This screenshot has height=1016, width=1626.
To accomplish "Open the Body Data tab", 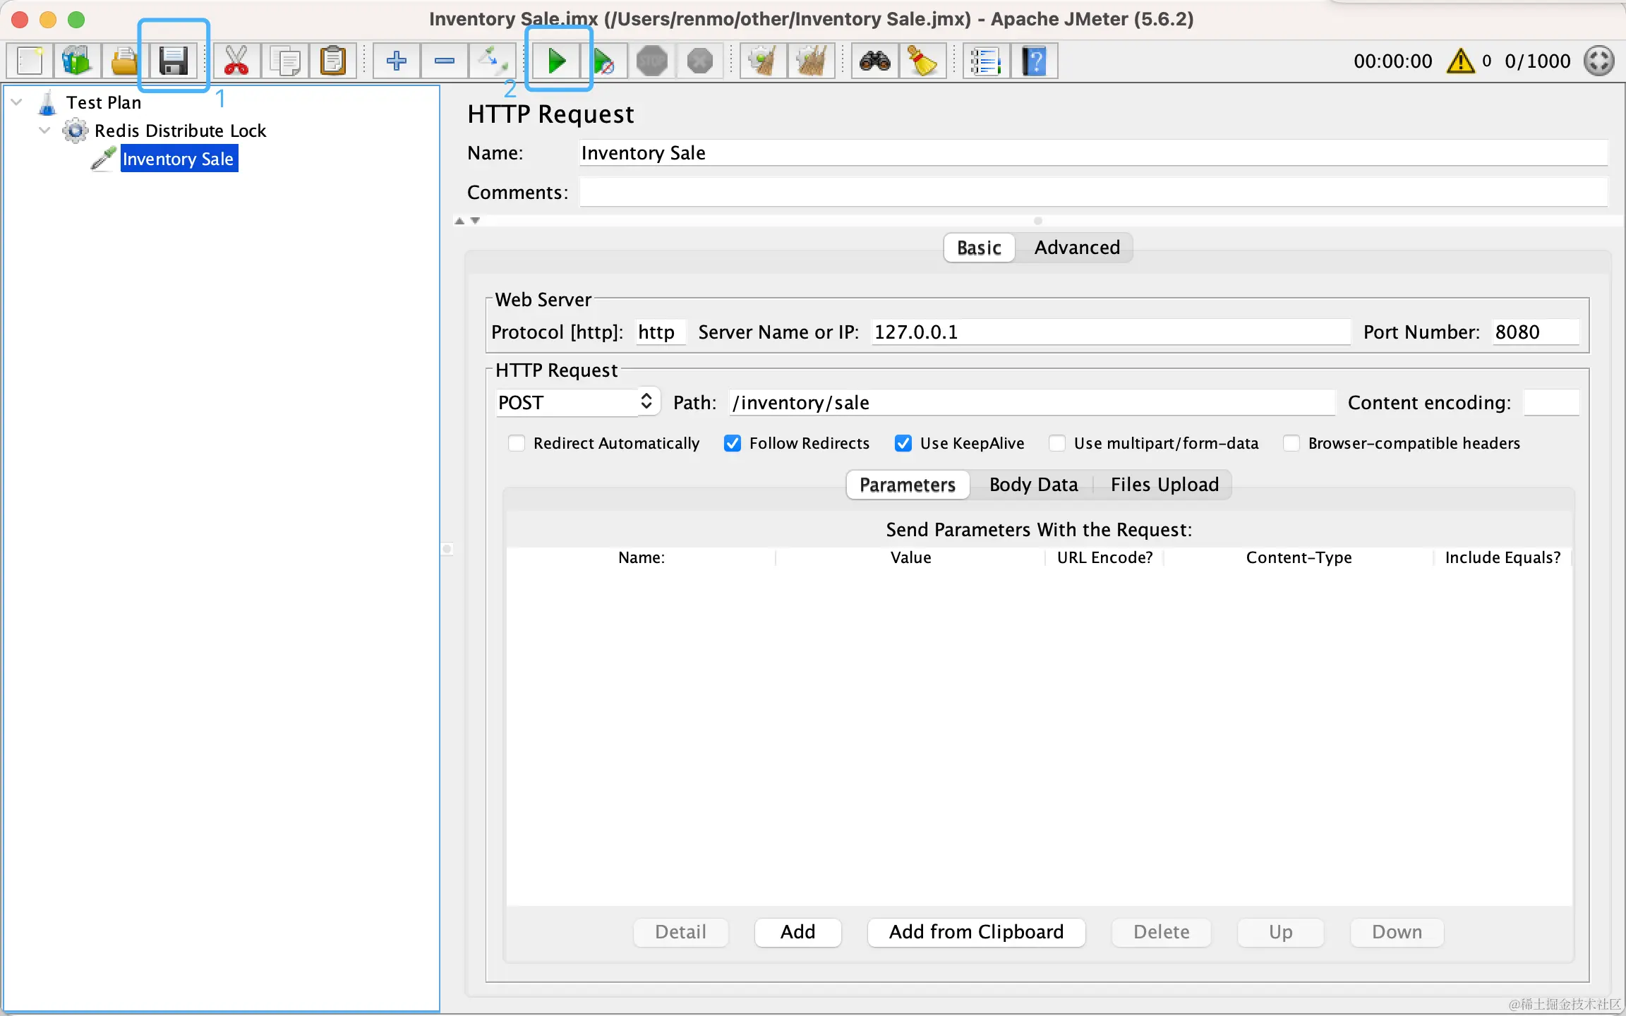I will pos(1033,485).
